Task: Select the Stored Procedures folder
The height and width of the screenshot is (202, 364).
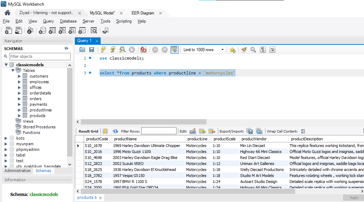Action: point(39,127)
